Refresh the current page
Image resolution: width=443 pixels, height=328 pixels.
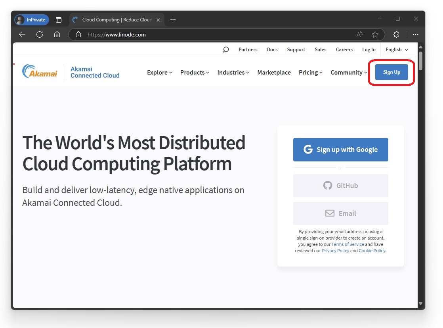pyautogui.click(x=40, y=35)
